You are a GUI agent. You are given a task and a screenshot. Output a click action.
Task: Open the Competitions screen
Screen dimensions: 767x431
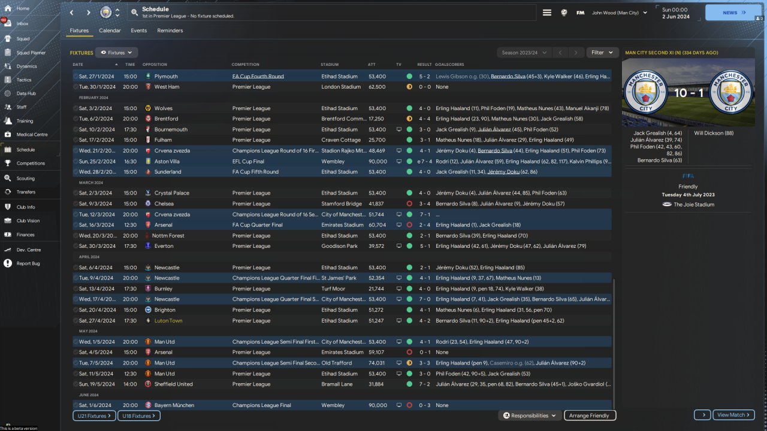(x=31, y=163)
